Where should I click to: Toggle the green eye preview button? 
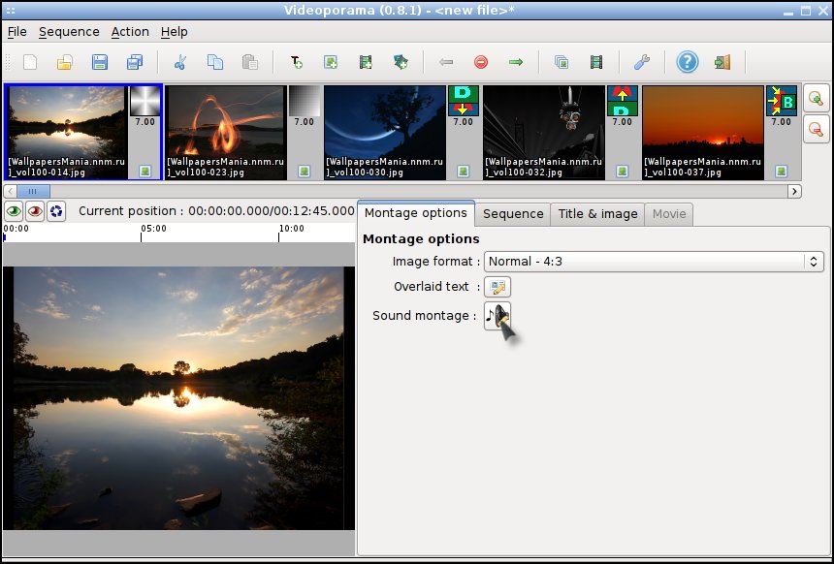[14, 211]
